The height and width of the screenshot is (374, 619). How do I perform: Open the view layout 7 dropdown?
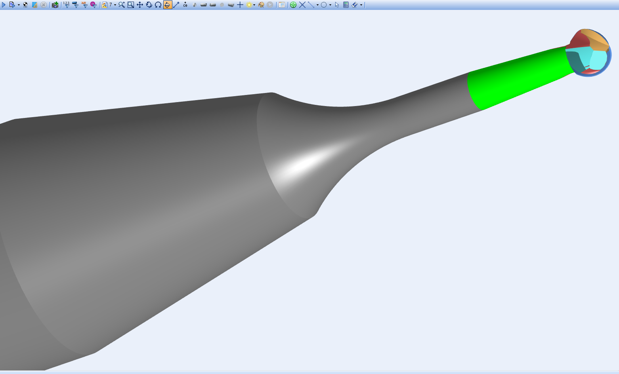(x=115, y=5)
